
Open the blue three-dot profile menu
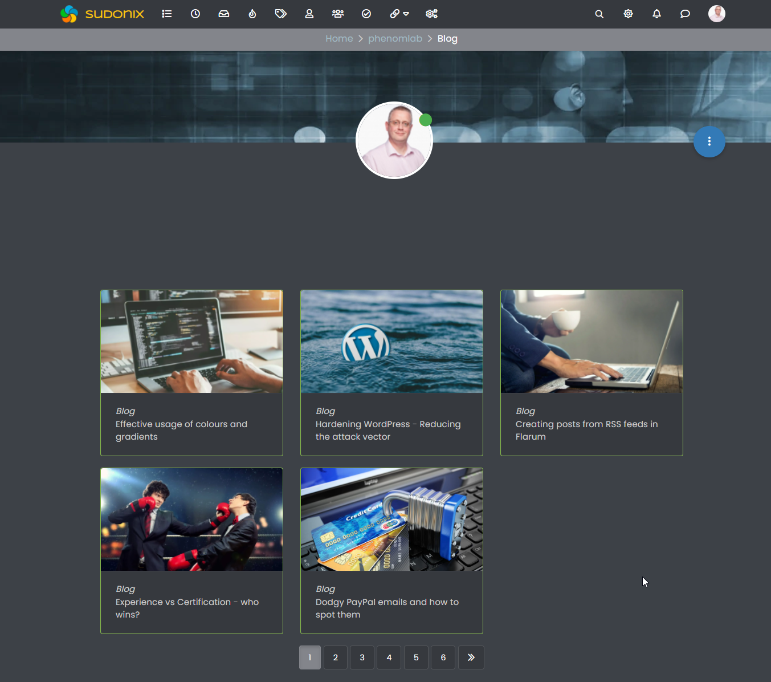pyautogui.click(x=709, y=141)
